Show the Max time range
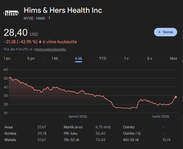This screenshot has width=183, height=149. [x=173, y=58]
